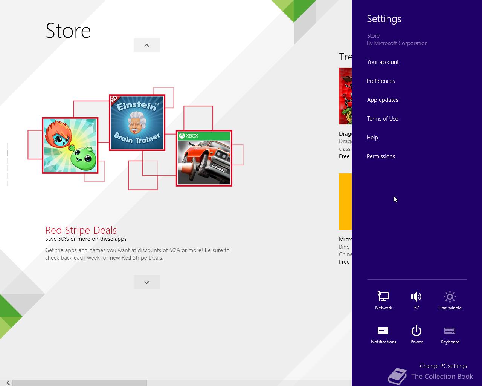Open Your account settings
Screen dimensions: 482x386
coord(383,62)
